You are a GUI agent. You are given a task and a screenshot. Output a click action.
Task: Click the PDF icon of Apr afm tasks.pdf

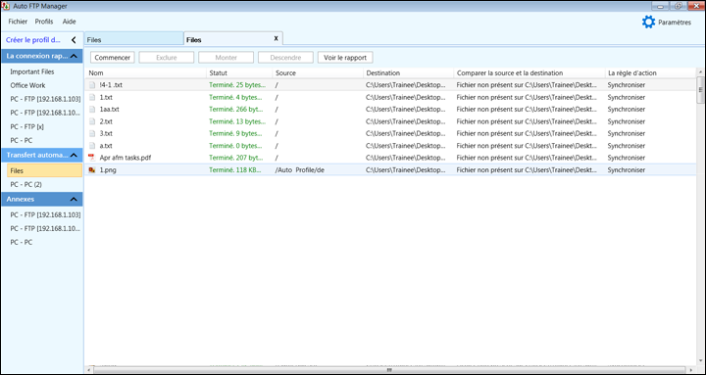pos(92,158)
